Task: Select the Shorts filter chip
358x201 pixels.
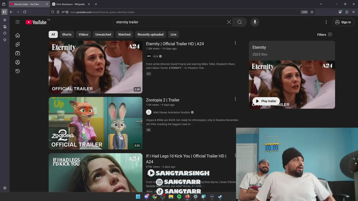Action: (x=67, y=34)
